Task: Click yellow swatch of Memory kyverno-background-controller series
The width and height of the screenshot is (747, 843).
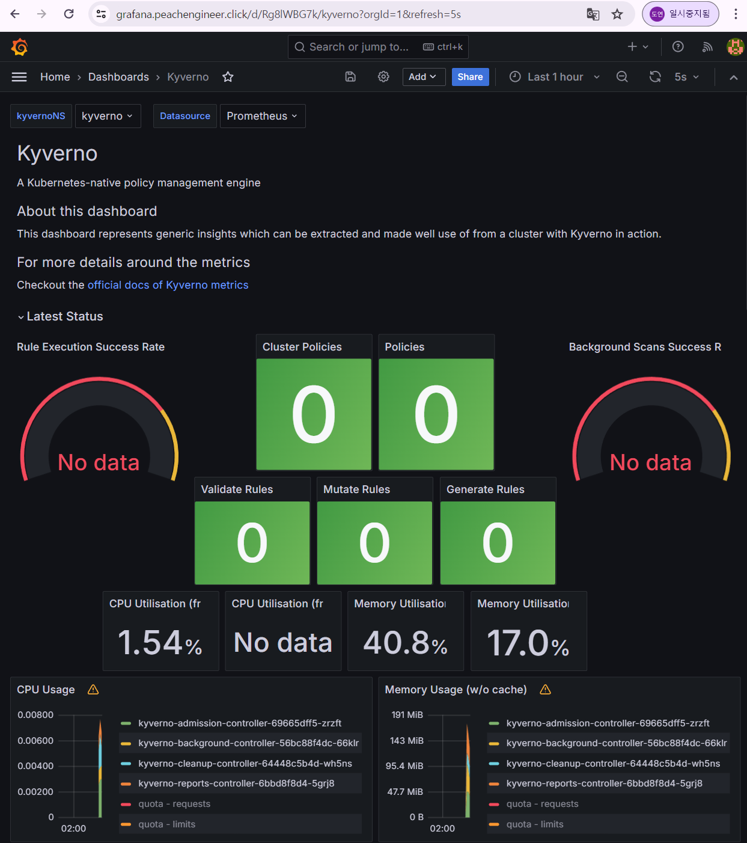Action: pyautogui.click(x=494, y=743)
